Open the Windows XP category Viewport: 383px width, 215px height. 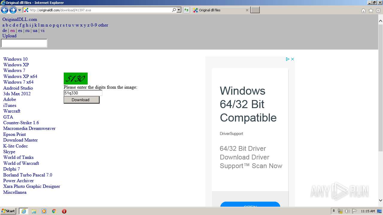coord(16,65)
